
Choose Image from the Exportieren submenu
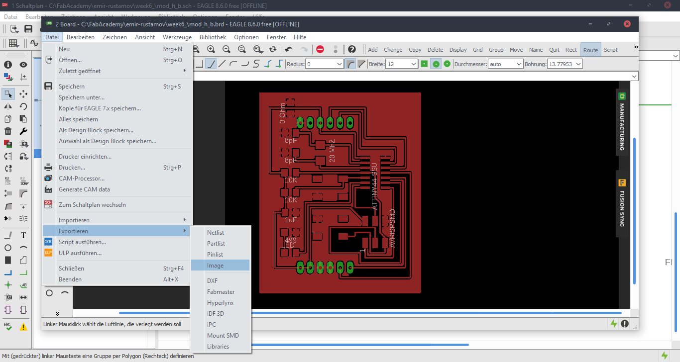click(x=215, y=266)
